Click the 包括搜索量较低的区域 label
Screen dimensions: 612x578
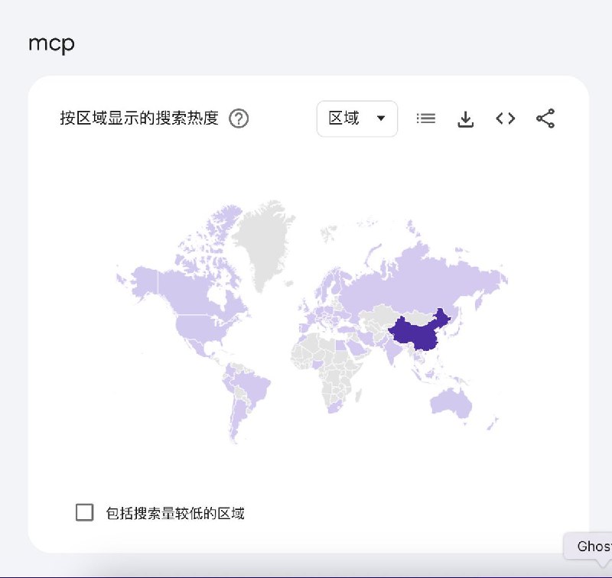(x=175, y=513)
